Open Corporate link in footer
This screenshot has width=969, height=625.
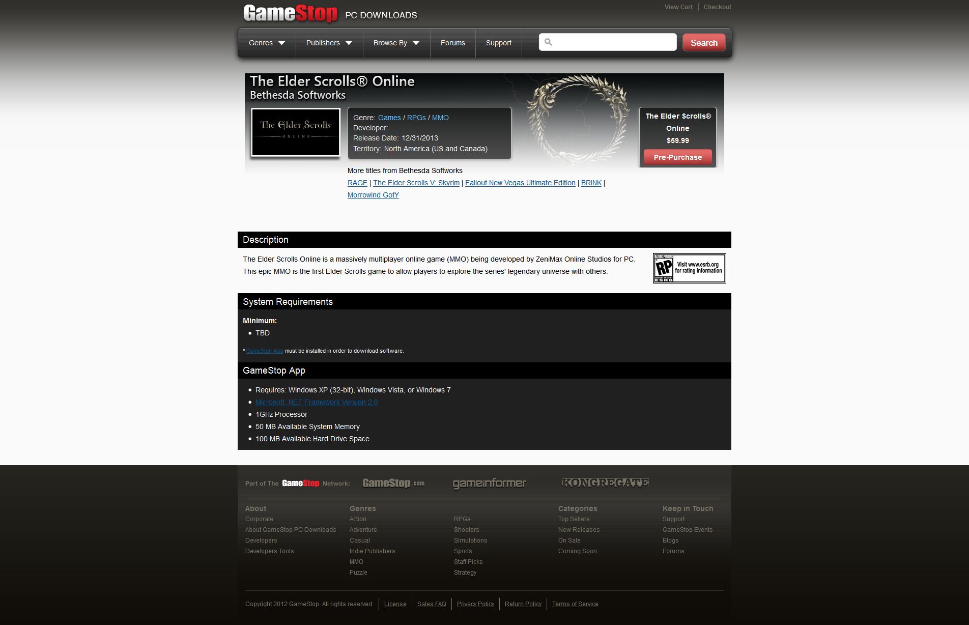click(259, 519)
